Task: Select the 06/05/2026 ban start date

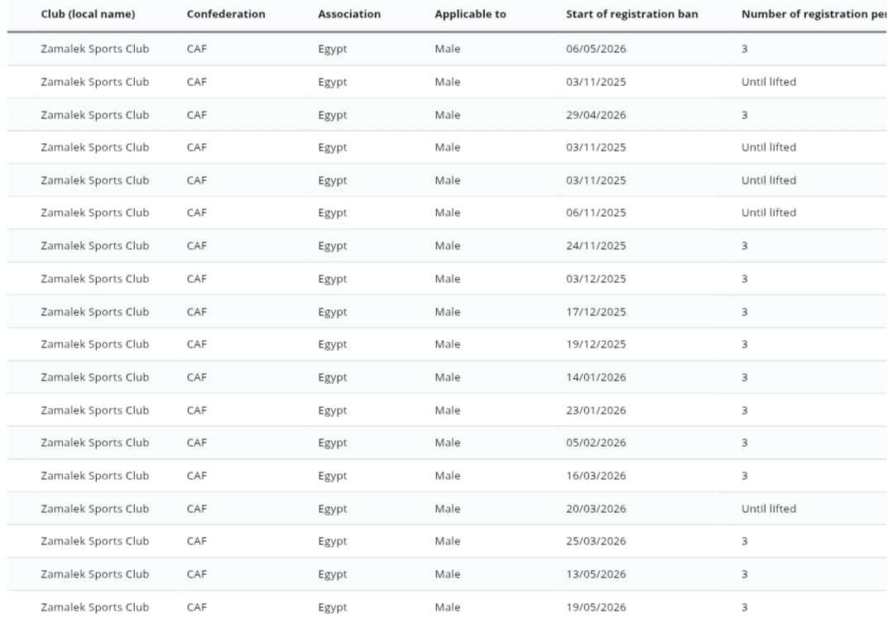Action: [x=596, y=49]
